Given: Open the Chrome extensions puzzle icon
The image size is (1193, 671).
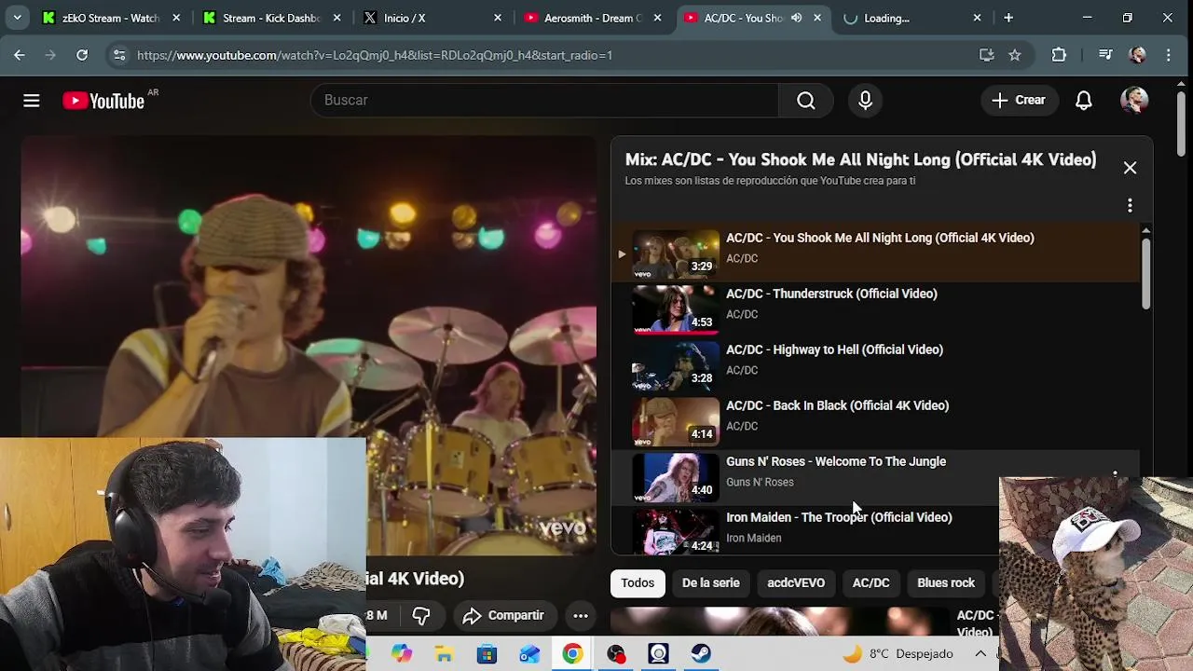Looking at the screenshot, I should tap(1059, 55).
